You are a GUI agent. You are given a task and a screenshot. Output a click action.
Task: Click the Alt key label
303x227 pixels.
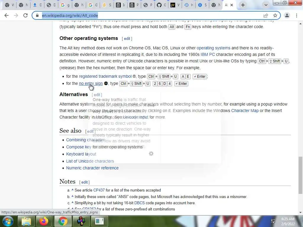pyautogui.click(x=172, y=27)
